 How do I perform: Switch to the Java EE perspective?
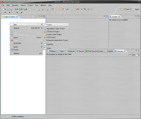pyautogui.click(x=128, y=9)
